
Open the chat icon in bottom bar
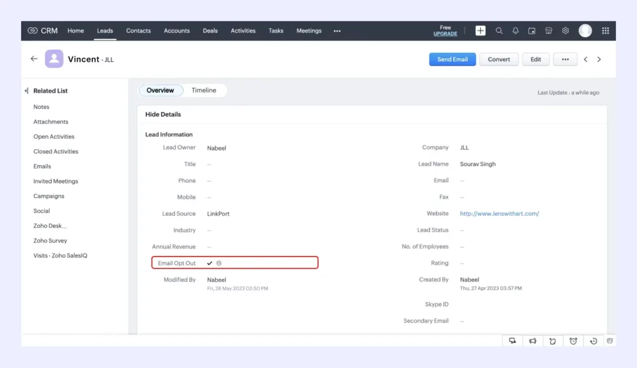pos(513,341)
